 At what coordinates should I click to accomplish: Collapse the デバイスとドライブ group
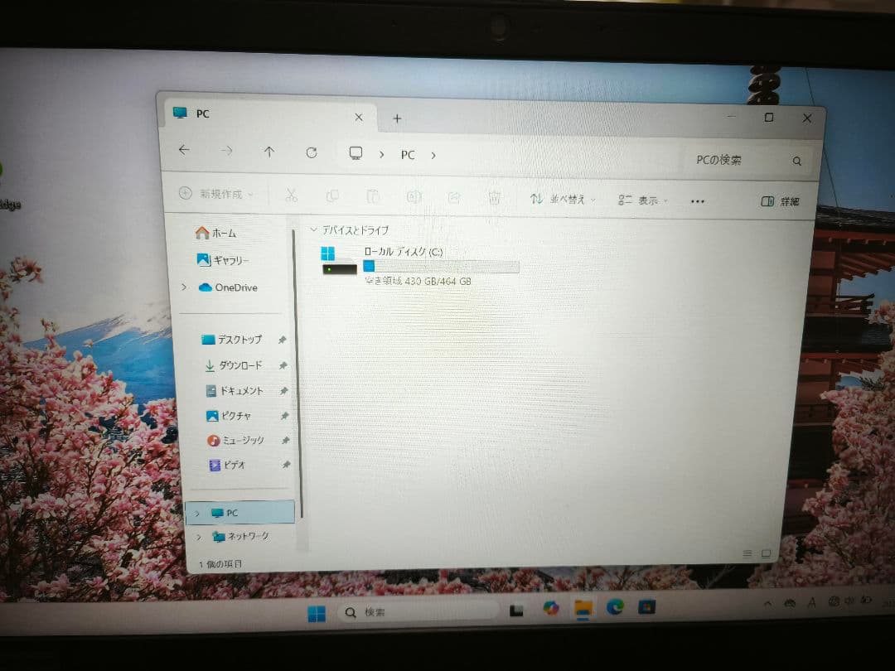click(x=313, y=229)
